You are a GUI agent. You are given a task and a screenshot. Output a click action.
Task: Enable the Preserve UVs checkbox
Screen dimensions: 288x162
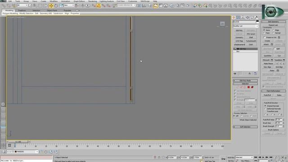265,37
